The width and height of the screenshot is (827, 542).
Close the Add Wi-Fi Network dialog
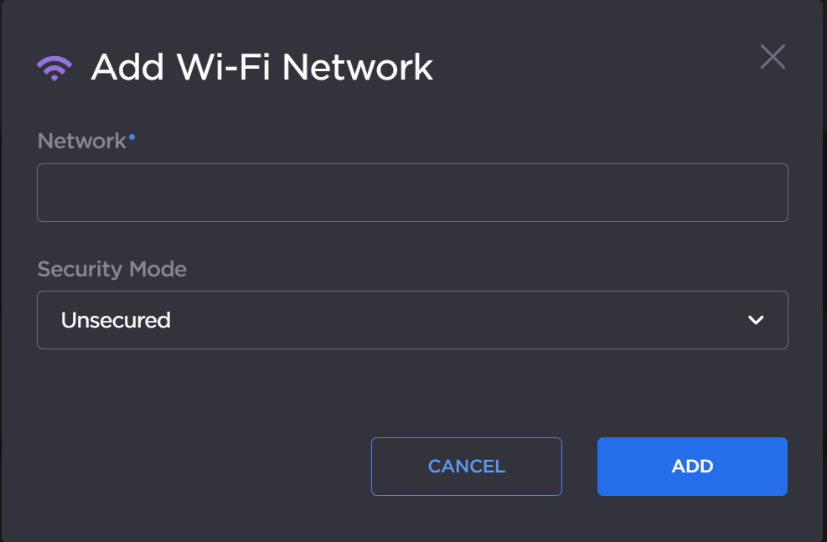[x=772, y=57]
